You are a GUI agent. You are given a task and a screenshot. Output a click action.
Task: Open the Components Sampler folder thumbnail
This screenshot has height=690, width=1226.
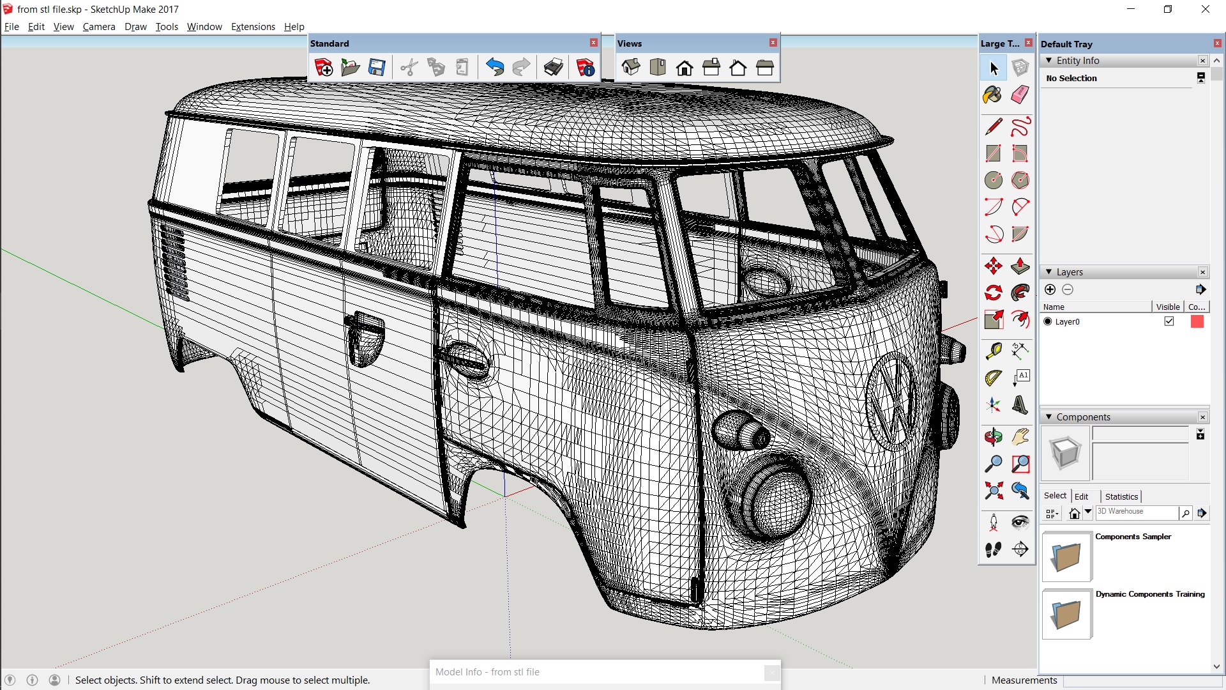tap(1066, 556)
